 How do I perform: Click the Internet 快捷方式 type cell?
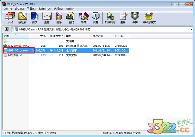[x=77, y=46]
